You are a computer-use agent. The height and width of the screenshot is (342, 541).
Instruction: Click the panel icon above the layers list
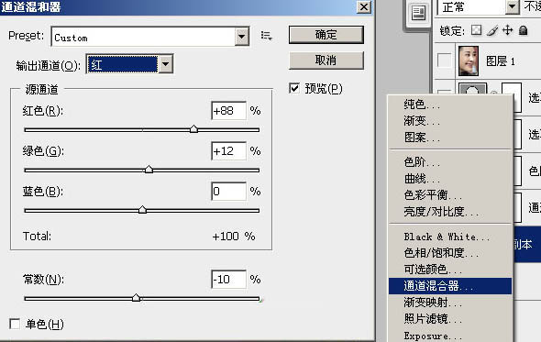[x=418, y=14]
